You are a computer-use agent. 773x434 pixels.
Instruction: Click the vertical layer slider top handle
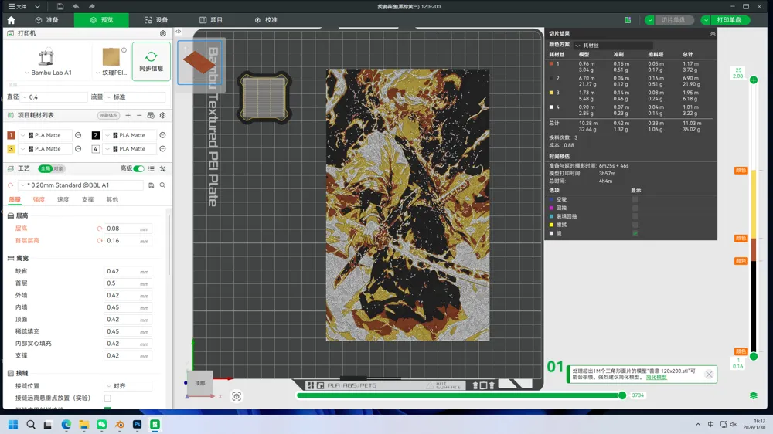pos(754,80)
